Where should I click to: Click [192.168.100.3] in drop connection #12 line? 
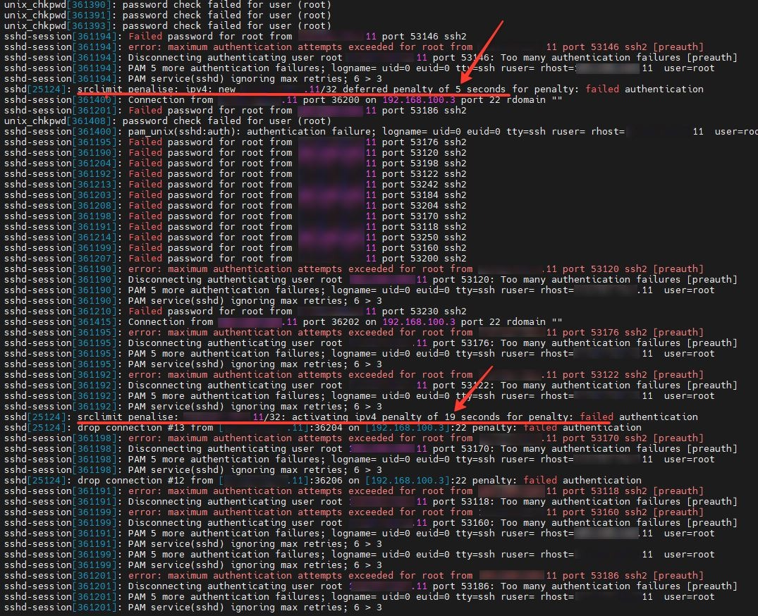click(408, 481)
